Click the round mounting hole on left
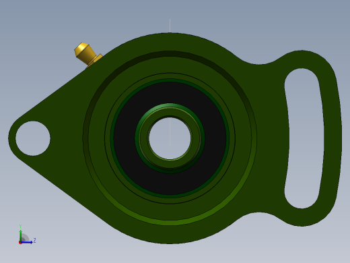This screenshot has height=263, width=350. tap(33, 138)
